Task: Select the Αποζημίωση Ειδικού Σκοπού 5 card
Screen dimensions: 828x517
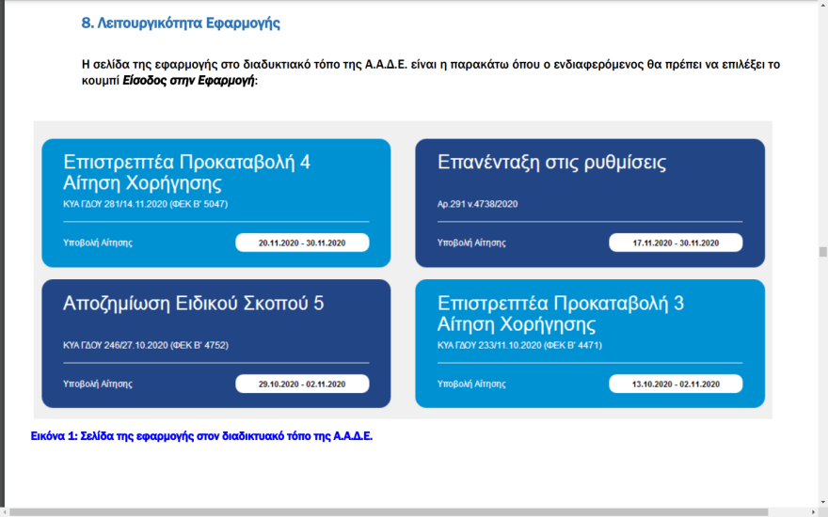Action: click(193, 304)
